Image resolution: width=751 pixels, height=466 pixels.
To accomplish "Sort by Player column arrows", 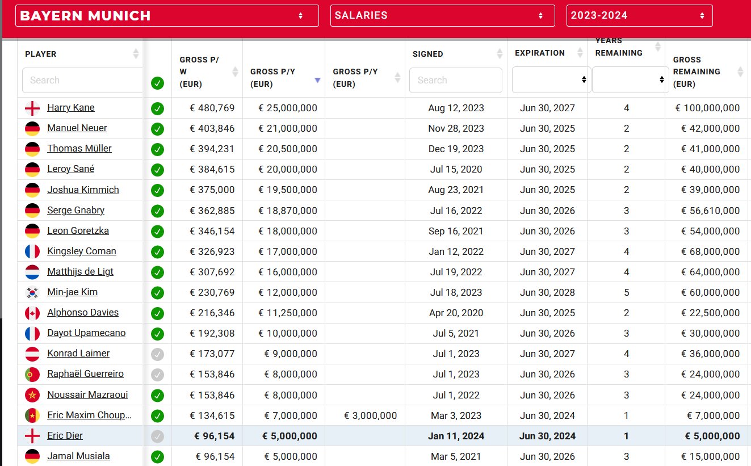I will point(136,54).
